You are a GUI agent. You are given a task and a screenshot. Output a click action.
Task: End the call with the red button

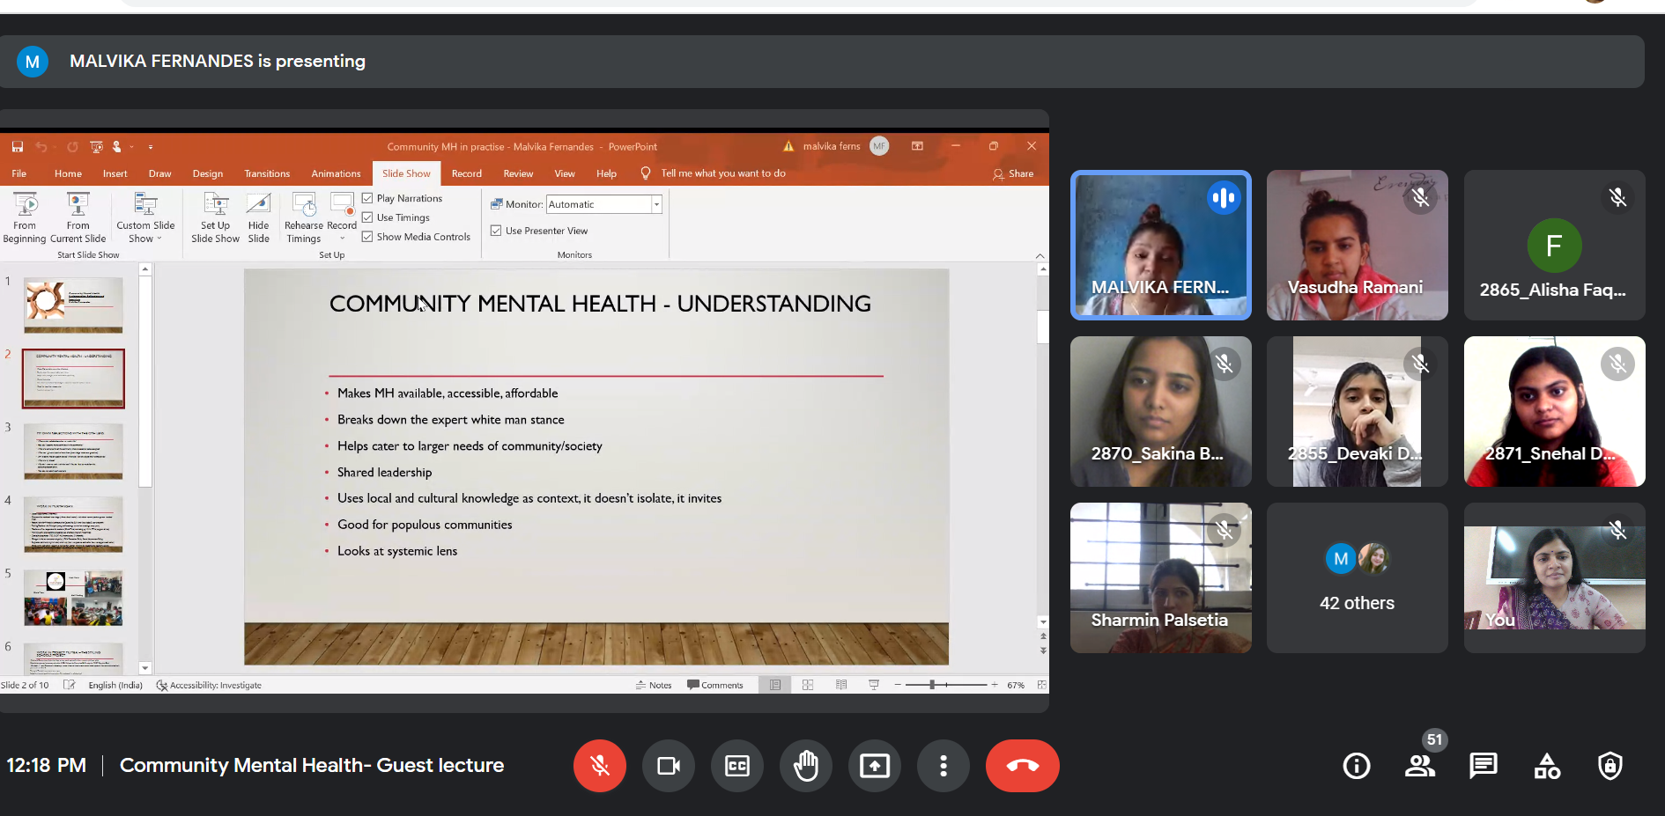click(1022, 765)
